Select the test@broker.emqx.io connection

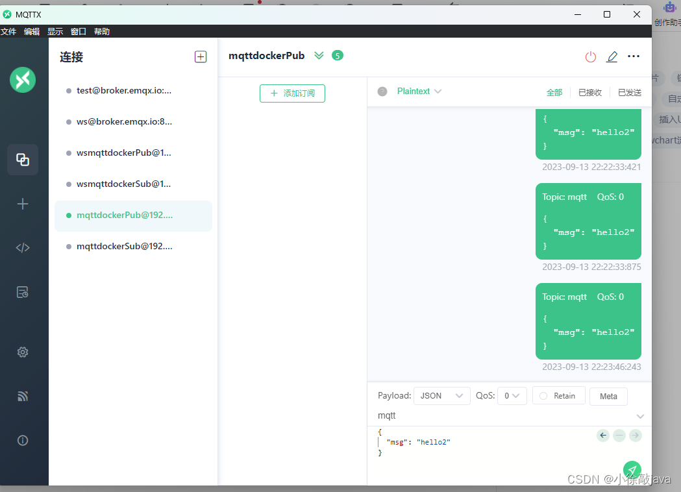(133, 91)
